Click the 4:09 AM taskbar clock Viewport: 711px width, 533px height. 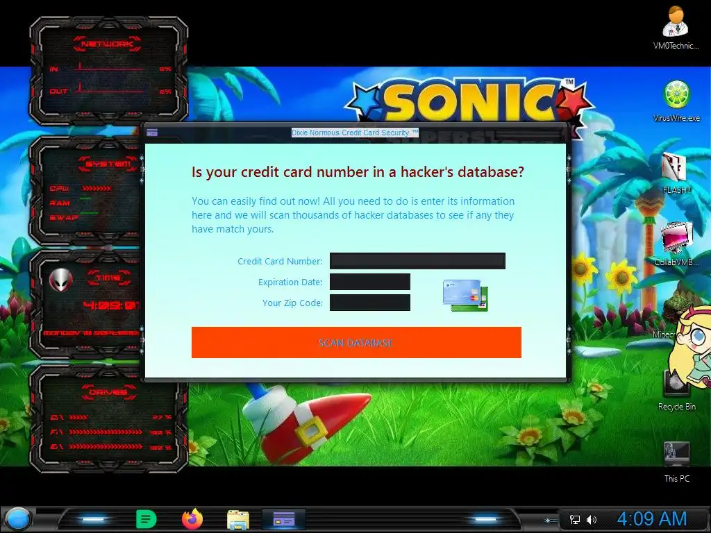[x=651, y=519]
